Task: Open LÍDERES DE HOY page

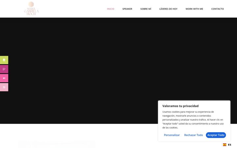Action: pos(169,9)
